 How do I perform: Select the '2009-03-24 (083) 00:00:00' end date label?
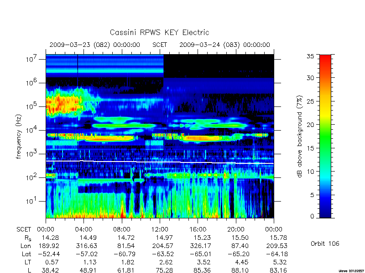coord(224,45)
